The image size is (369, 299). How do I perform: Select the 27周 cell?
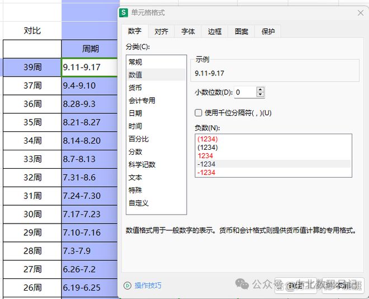(x=32, y=269)
